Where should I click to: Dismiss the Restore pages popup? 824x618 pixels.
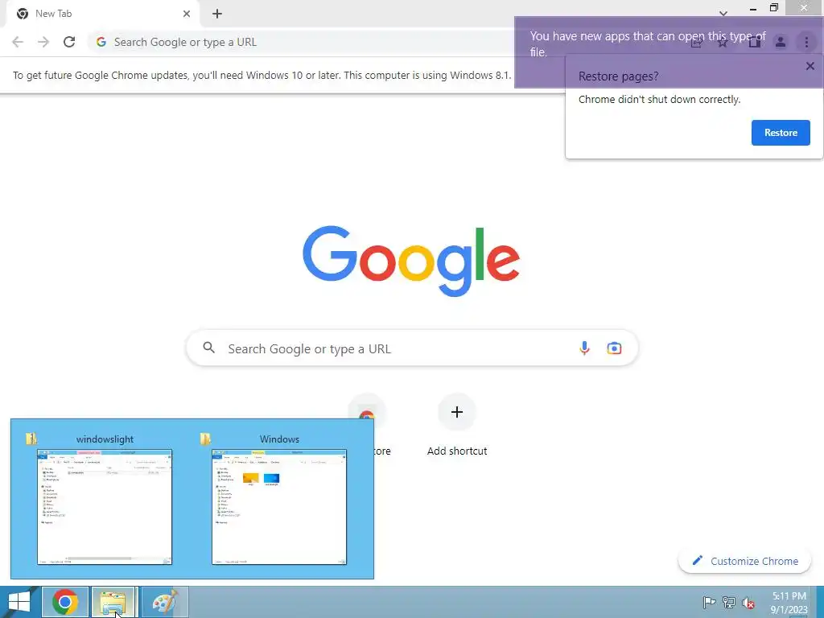click(x=810, y=66)
